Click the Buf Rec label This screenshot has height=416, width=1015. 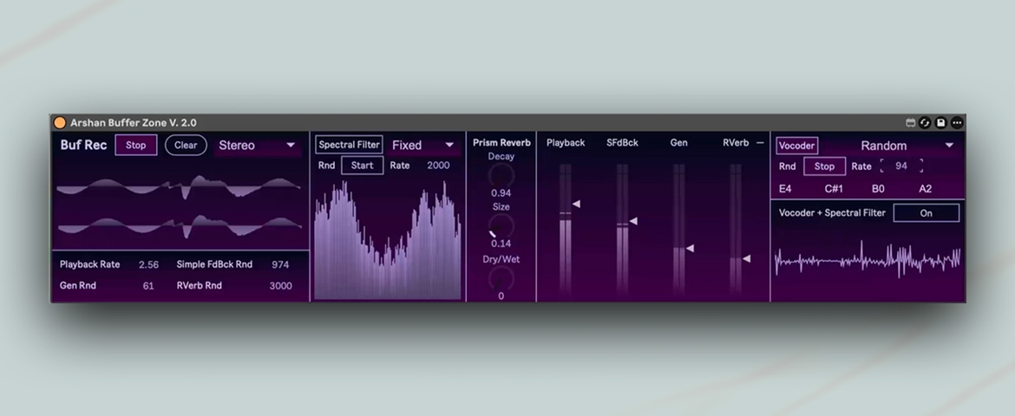83,145
